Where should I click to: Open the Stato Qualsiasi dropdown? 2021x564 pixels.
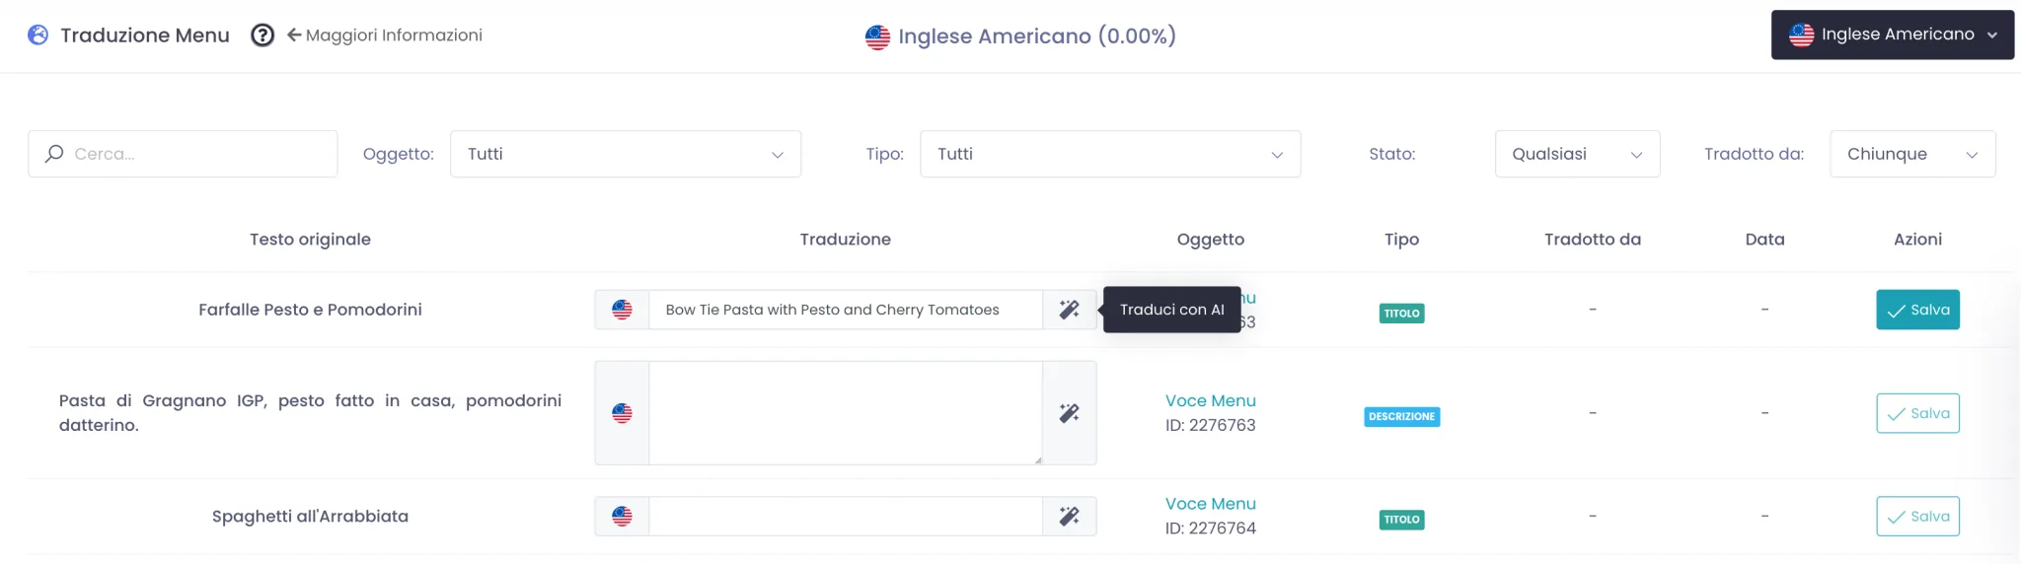point(1577,154)
